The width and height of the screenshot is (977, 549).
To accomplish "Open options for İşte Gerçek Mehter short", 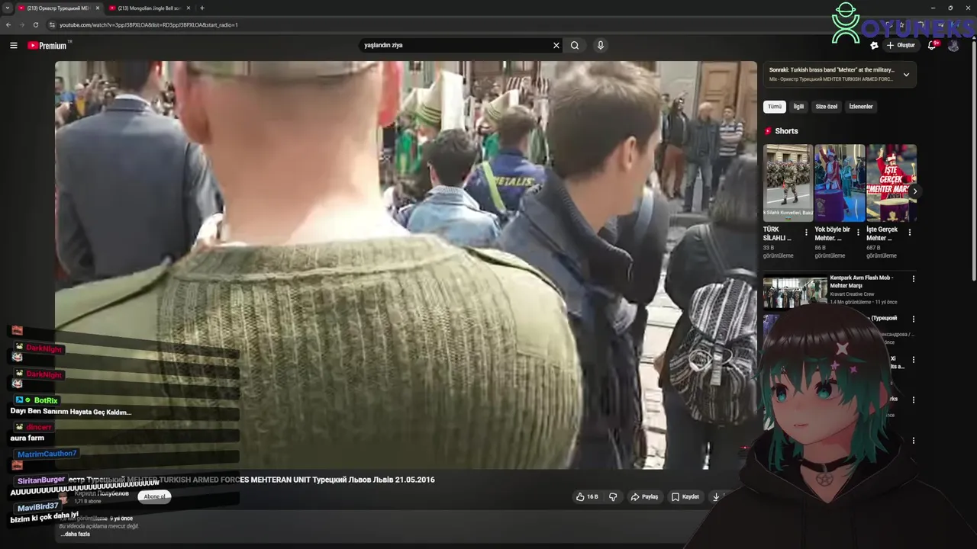I will (909, 233).
